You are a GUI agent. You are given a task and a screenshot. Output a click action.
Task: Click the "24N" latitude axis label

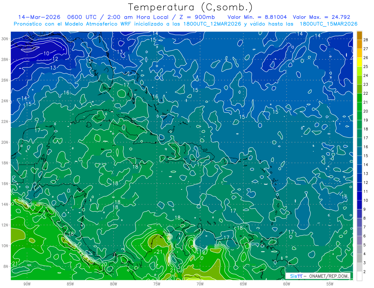pos(5,101)
